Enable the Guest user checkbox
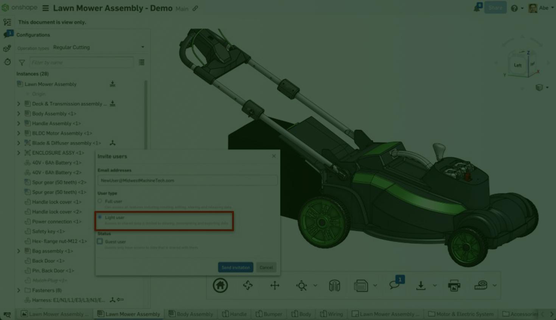This screenshot has width=556, height=320. click(100, 242)
